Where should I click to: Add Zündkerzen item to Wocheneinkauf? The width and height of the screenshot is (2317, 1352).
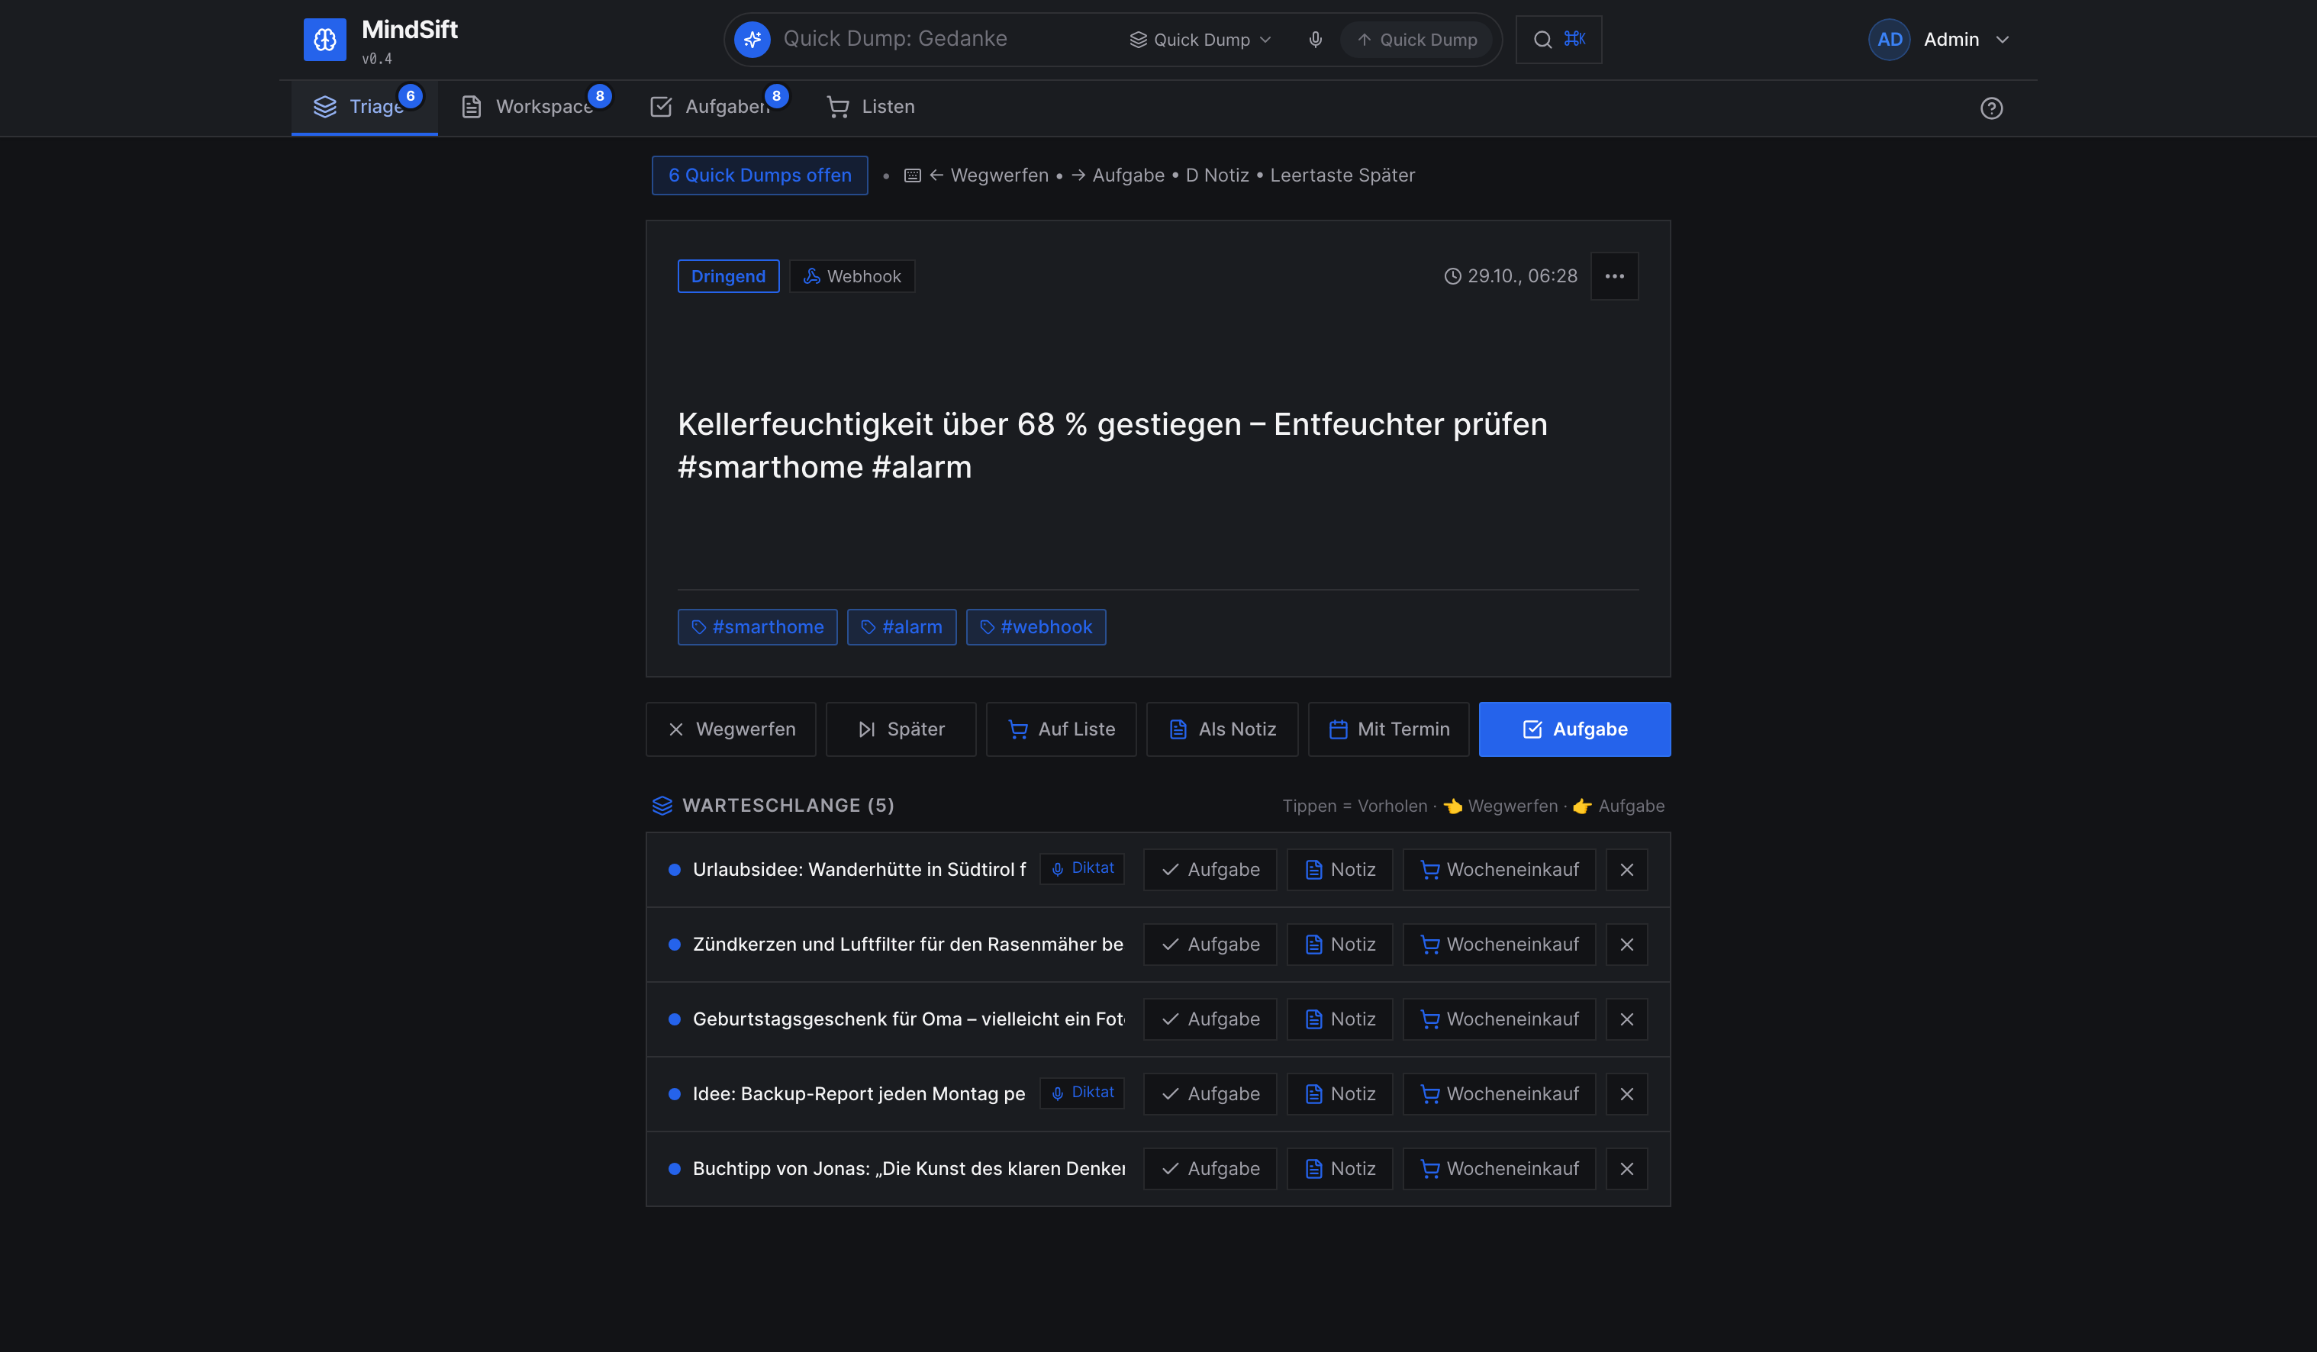click(x=1499, y=944)
